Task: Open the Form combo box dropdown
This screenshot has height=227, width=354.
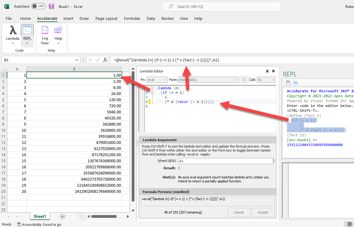Action: tap(237, 80)
